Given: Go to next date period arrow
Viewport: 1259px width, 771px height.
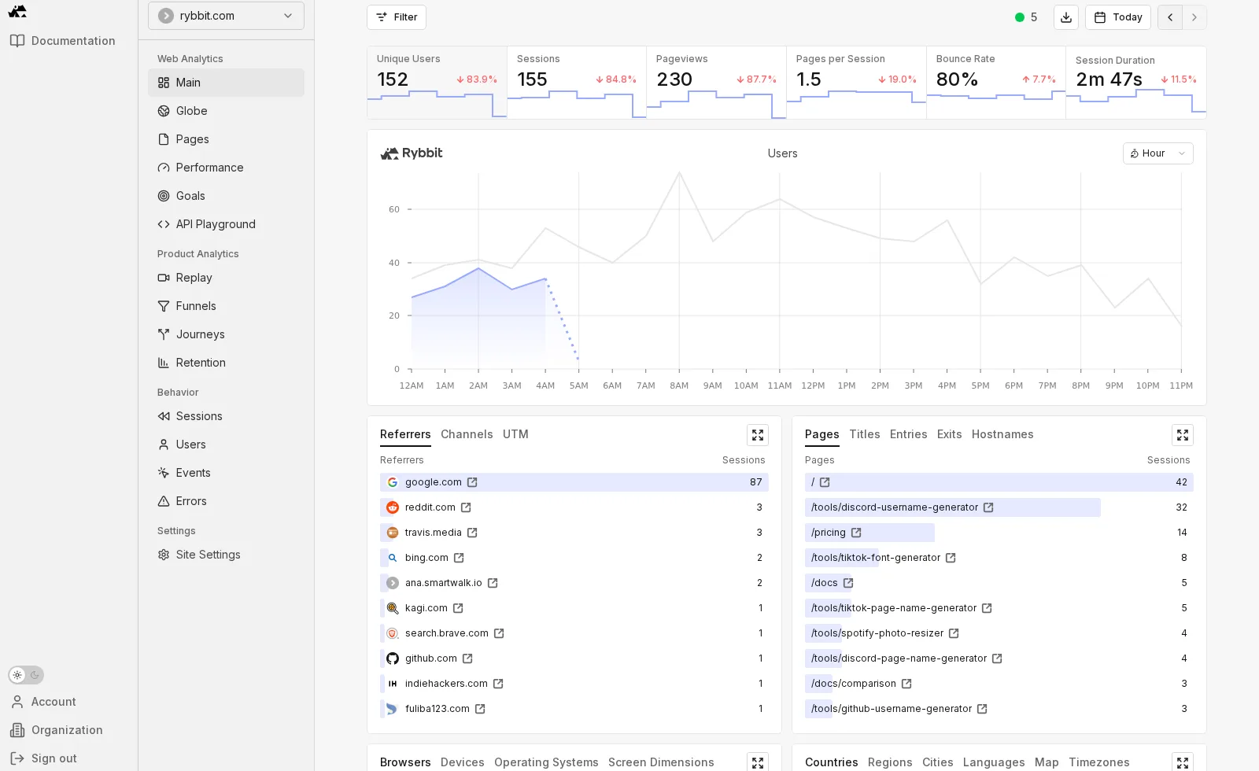Looking at the screenshot, I should point(1194,17).
